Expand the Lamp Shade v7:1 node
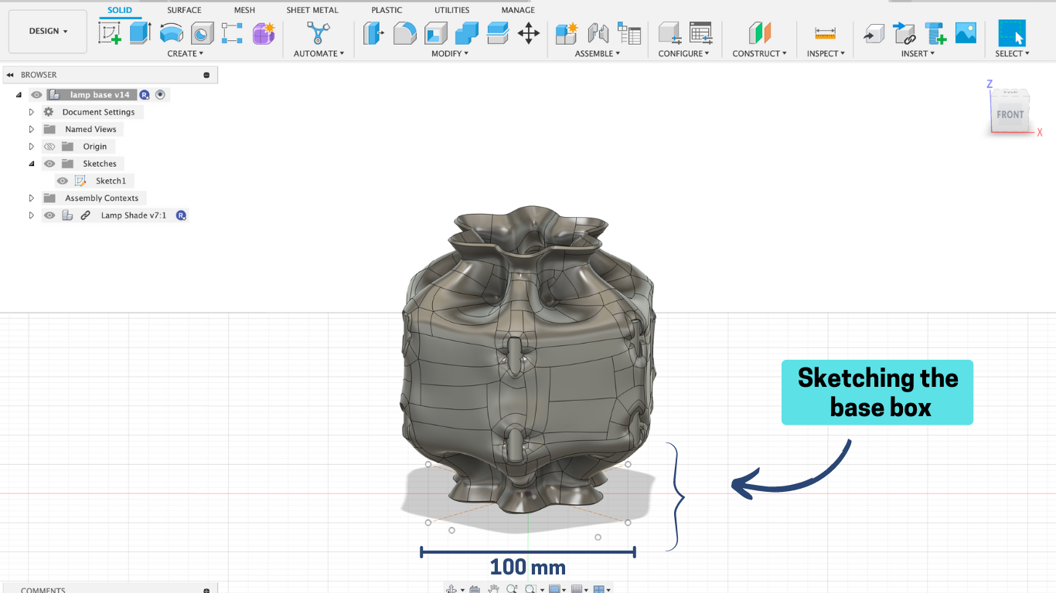The width and height of the screenshot is (1056, 593). pos(32,215)
